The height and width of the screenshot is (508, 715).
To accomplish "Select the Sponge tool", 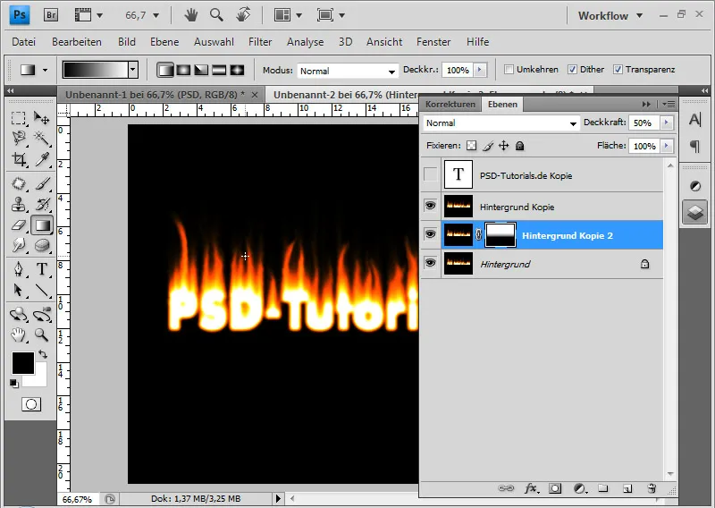I will (42, 245).
